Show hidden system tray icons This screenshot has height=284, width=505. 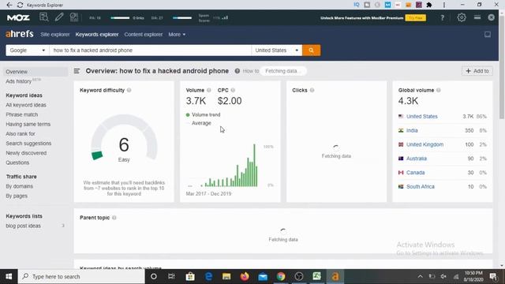(420, 276)
